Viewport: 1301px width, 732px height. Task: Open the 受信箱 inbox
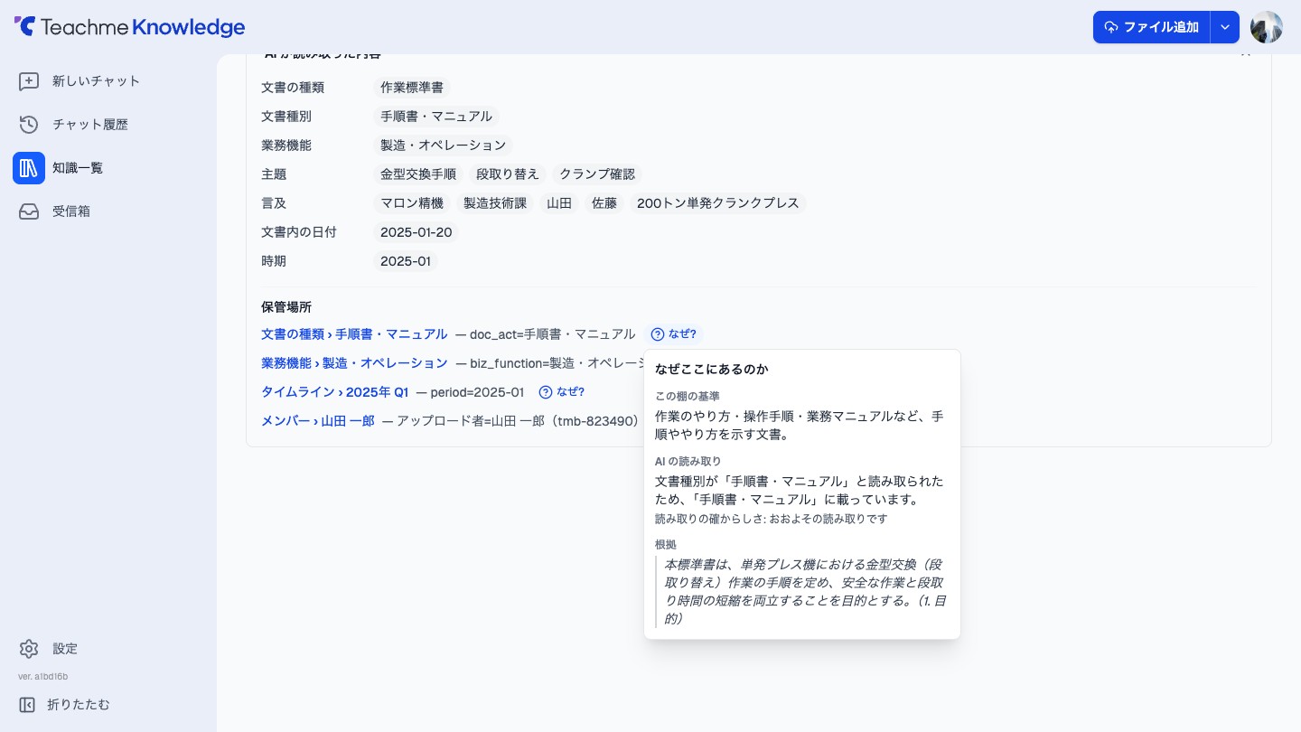pyautogui.click(x=108, y=211)
